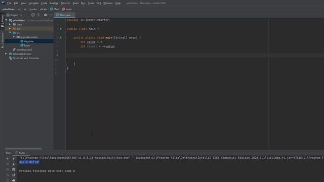Open the Window menu
The image size is (324, 182).
(x=108, y=3)
